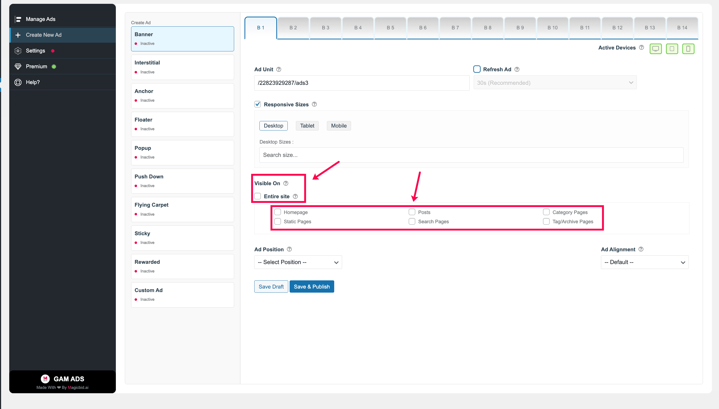The height and width of the screenshot is (409, 719).
Task: Check the Entire site checkbox
Action: [258, 196]
